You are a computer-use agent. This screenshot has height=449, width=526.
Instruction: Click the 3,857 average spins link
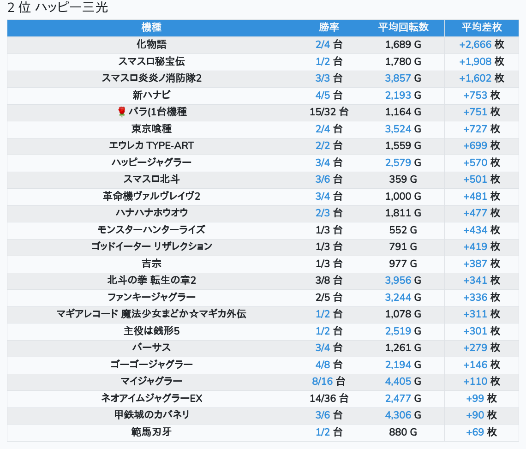[398, 78]
